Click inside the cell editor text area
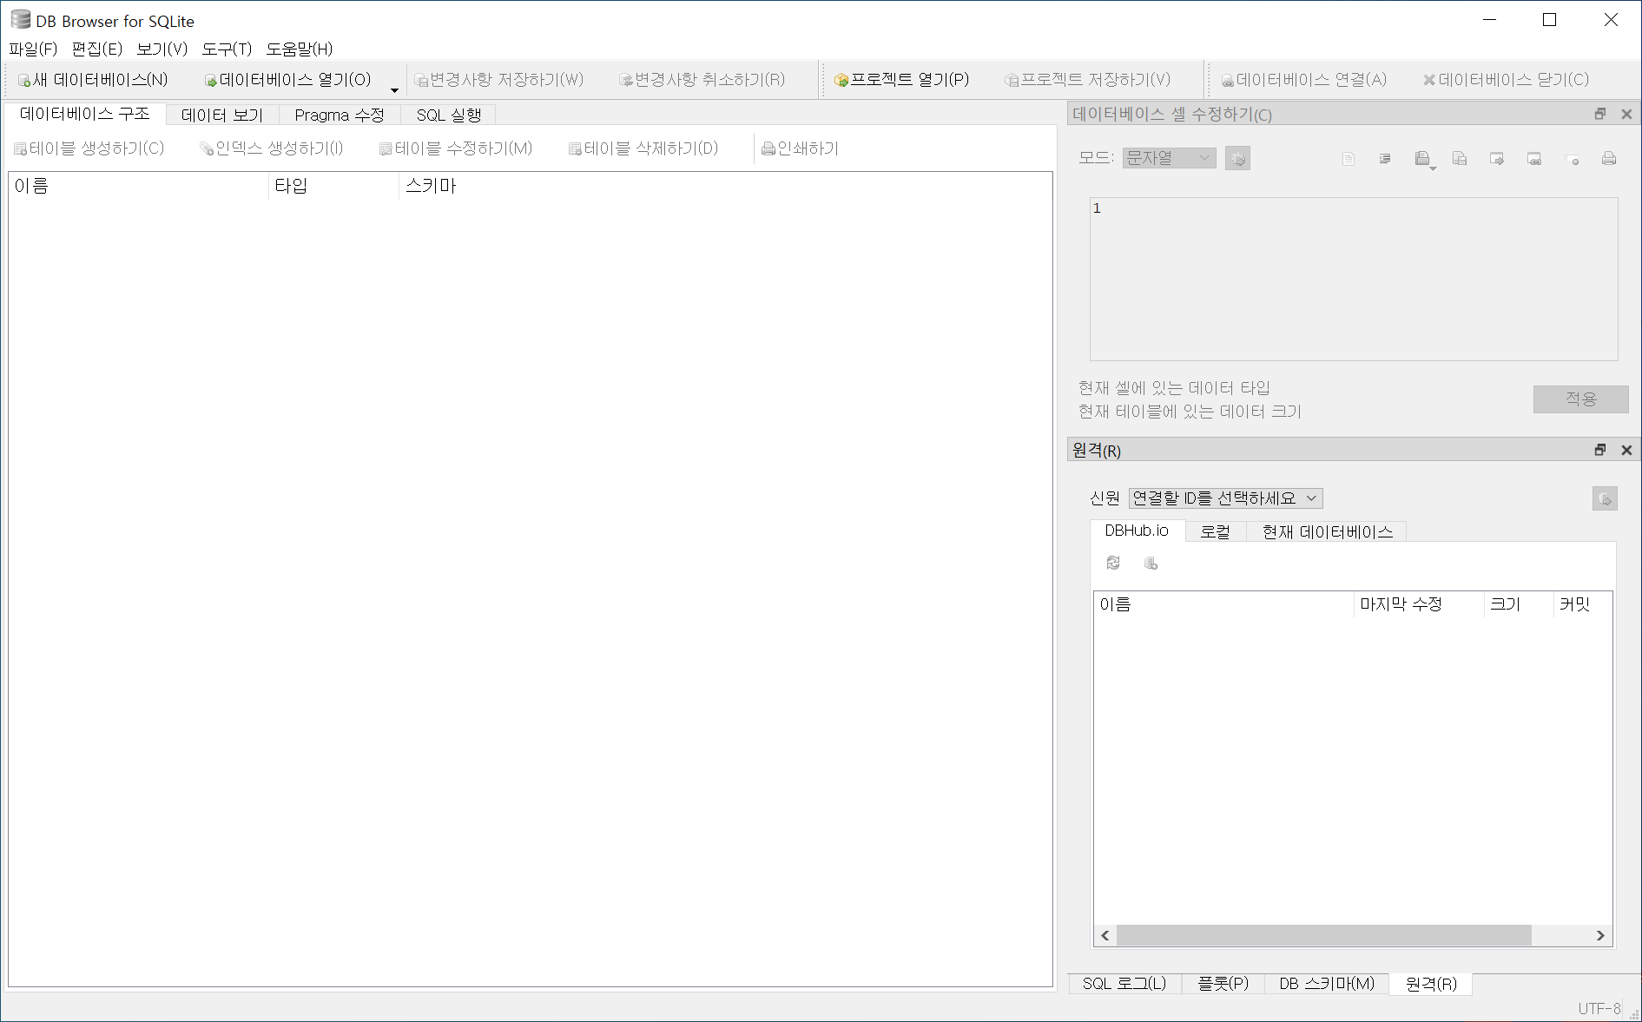 [1353, 278]
